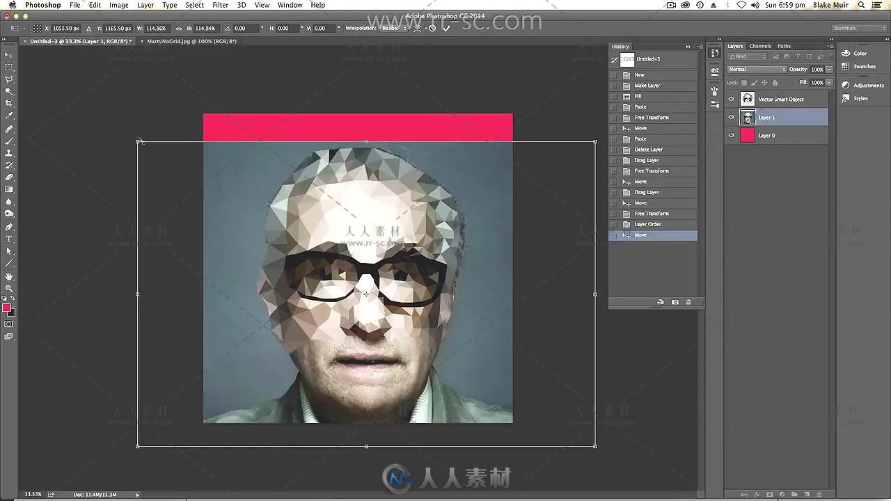Open the History panel flyout menu
The height and width of the screenshot is (501, 891).
click(x=699, y=47)
